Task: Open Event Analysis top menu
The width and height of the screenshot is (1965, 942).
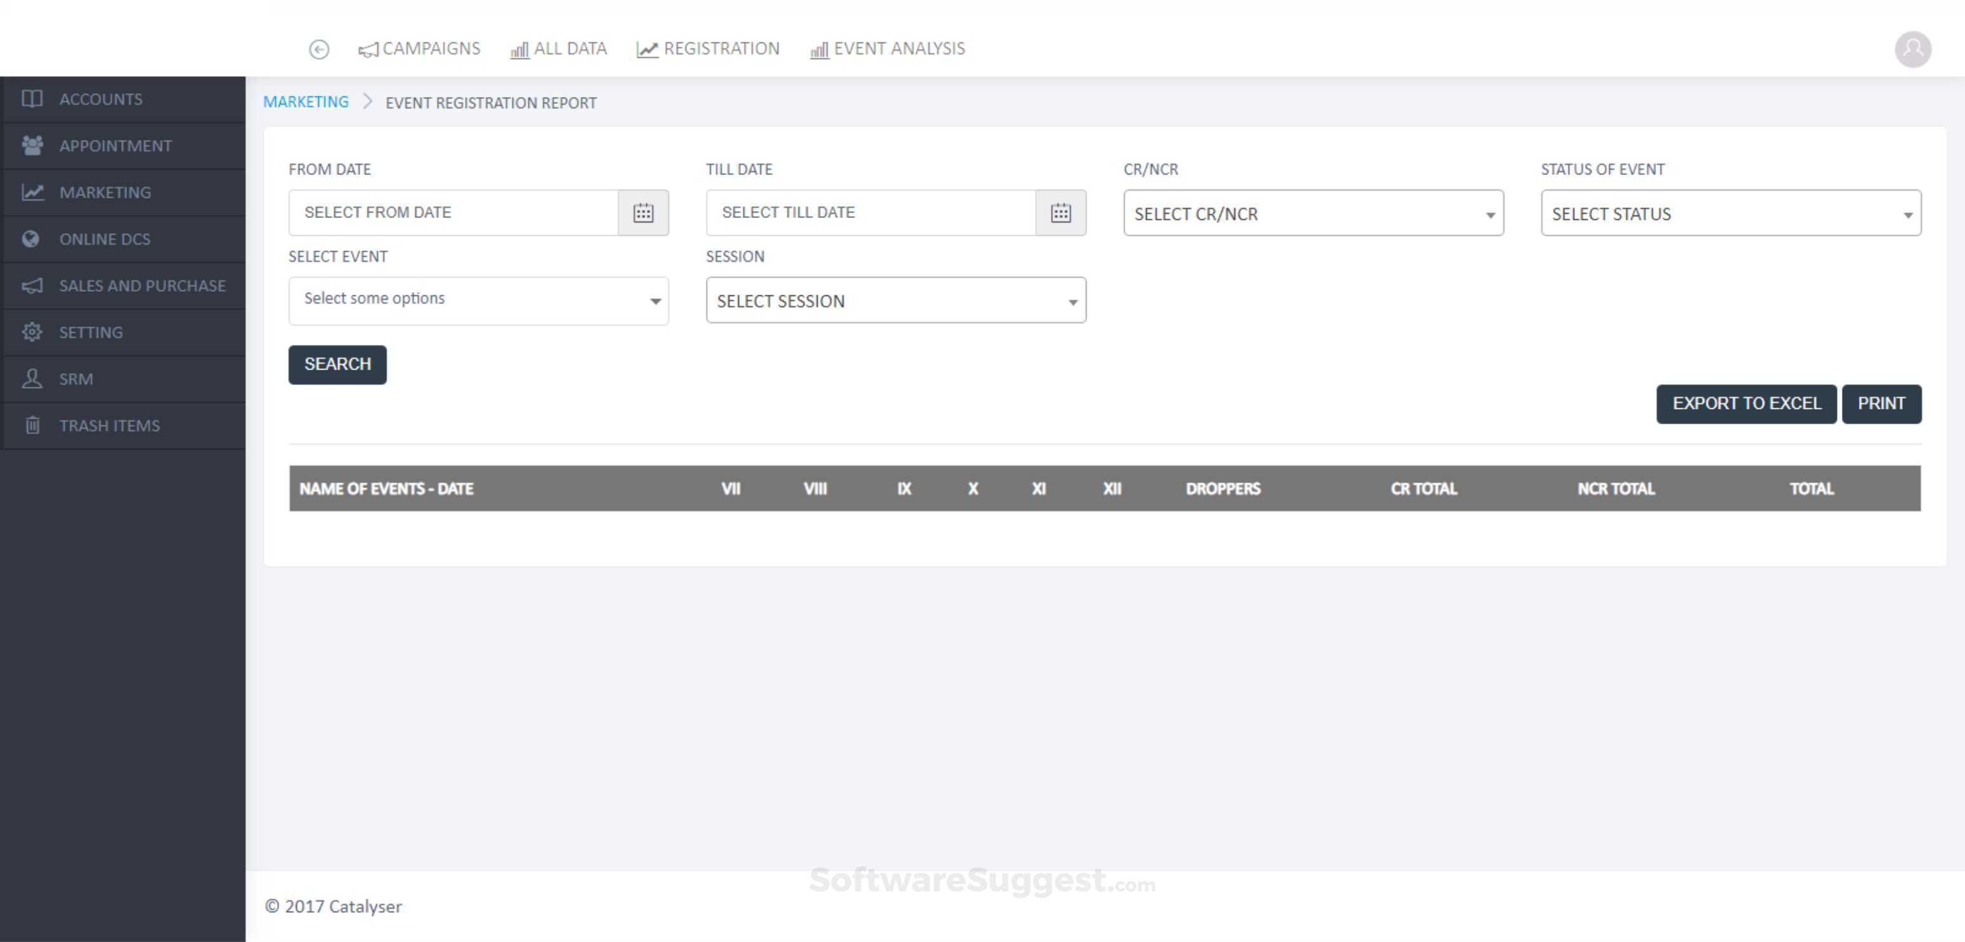Action: pyautogui.click(x=888, y=49)
